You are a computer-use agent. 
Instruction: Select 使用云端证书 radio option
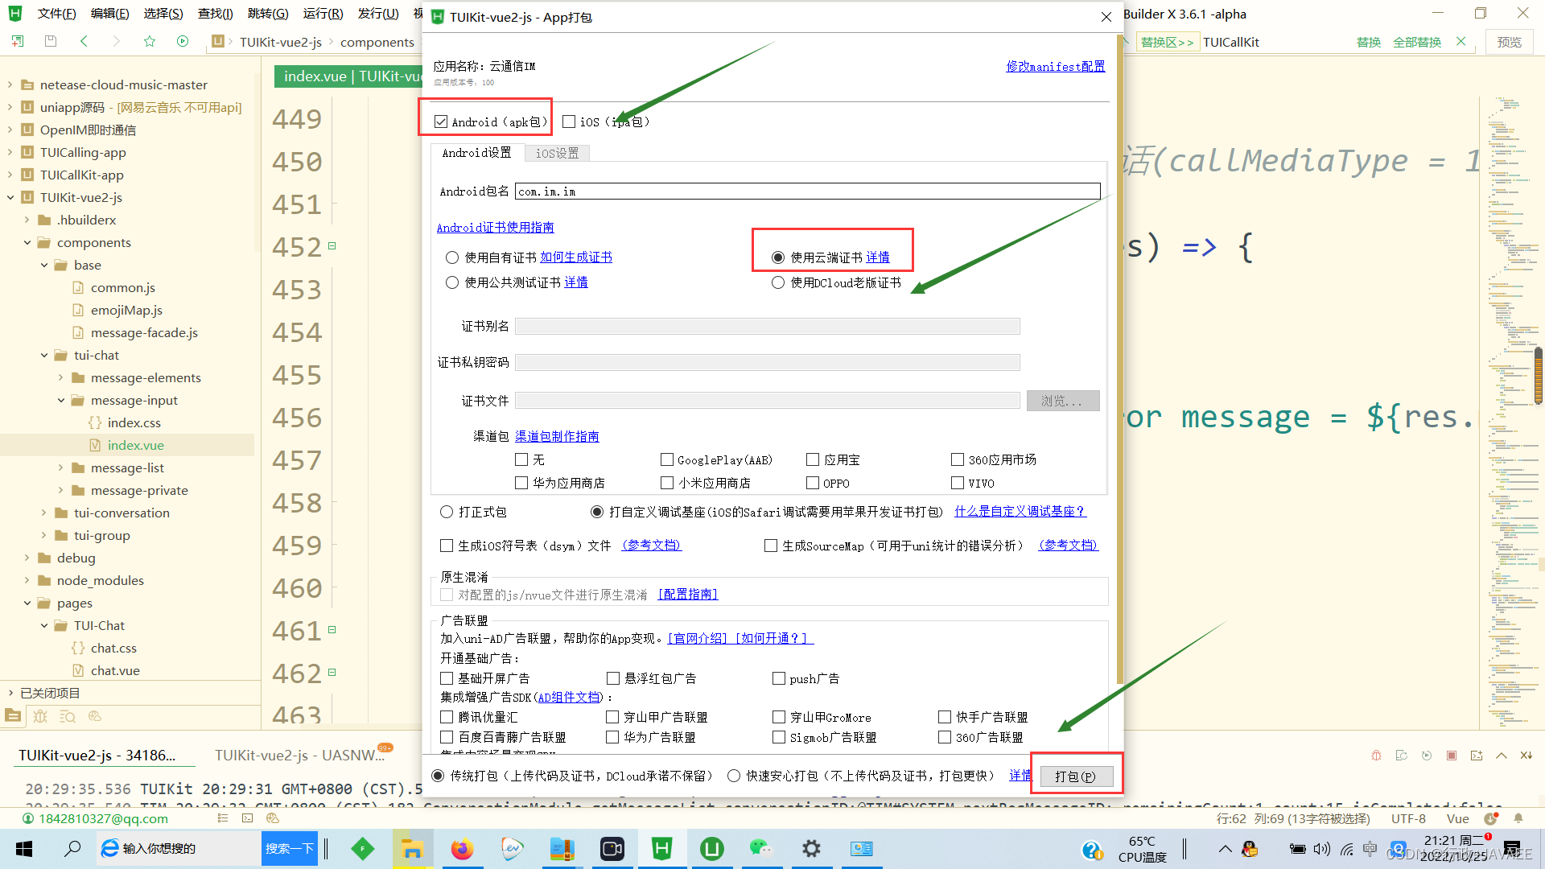(778, 257)
